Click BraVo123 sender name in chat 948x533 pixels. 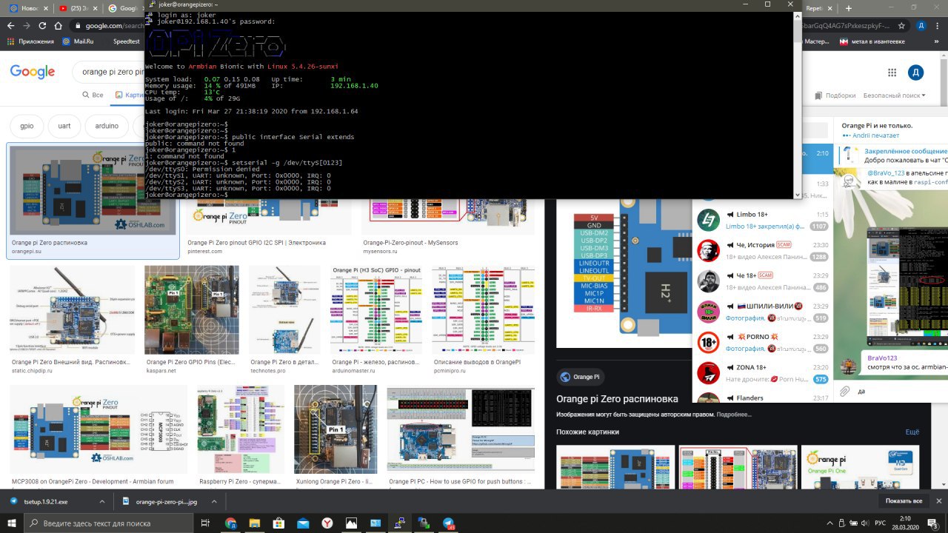pyautogui.click(x=881, y=358)
